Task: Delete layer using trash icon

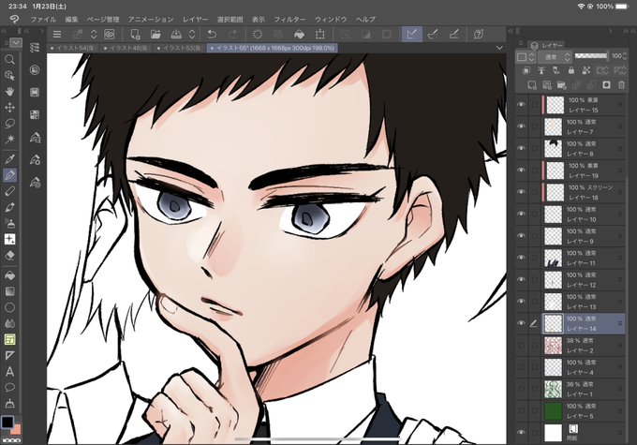Action: point(621,85)
